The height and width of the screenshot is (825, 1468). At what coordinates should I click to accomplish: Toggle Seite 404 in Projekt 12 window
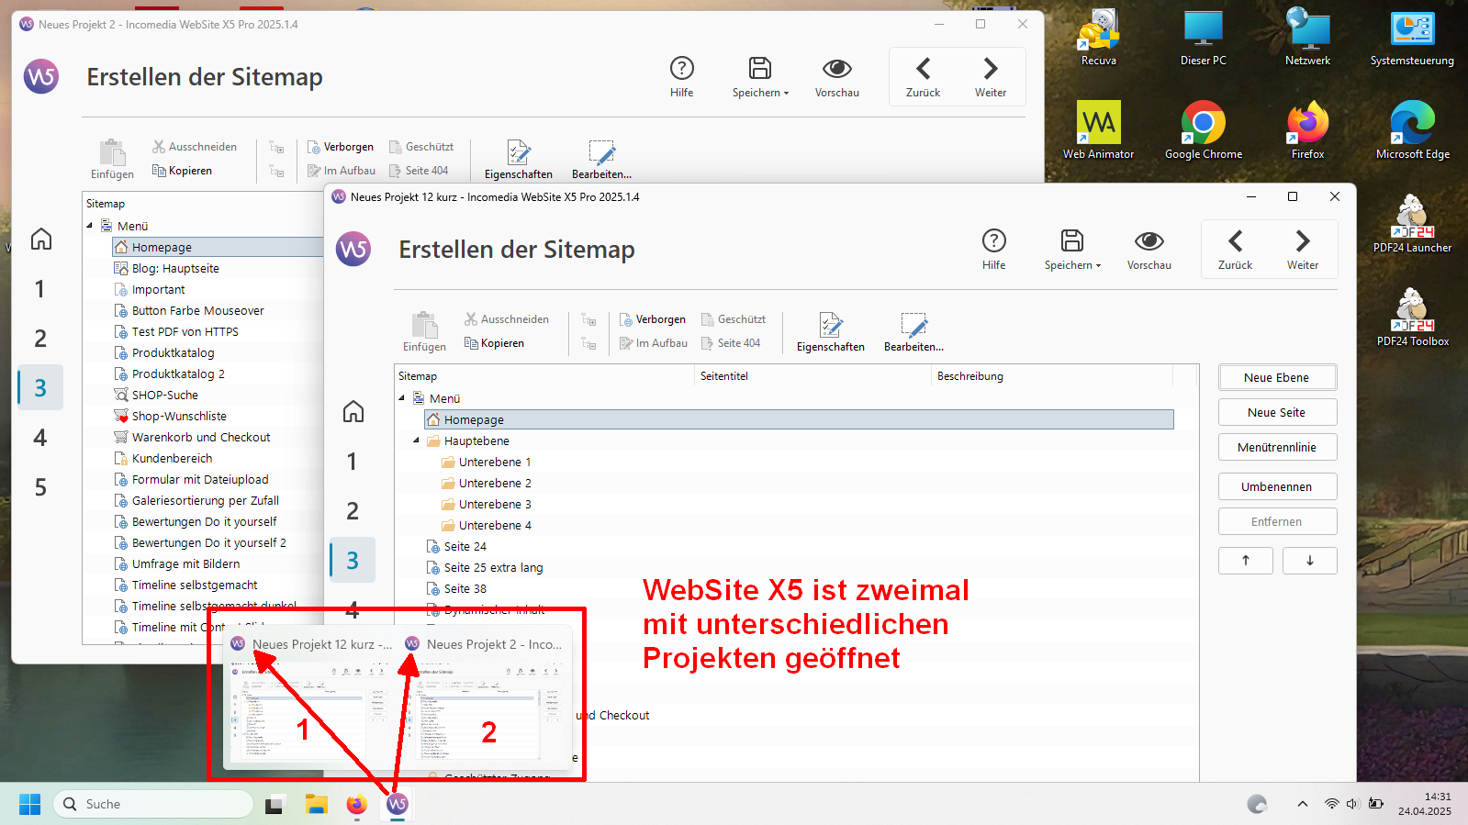tap(731, 343)
